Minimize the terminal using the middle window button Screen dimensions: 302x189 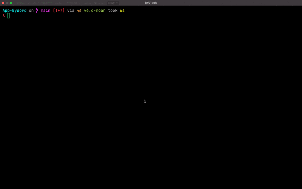point(7,3)
